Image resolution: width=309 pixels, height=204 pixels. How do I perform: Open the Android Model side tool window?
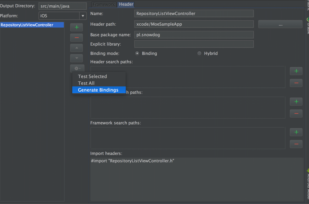(308, 184)
